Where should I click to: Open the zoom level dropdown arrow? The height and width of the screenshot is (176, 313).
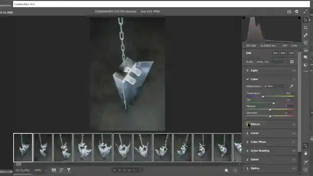45,171
